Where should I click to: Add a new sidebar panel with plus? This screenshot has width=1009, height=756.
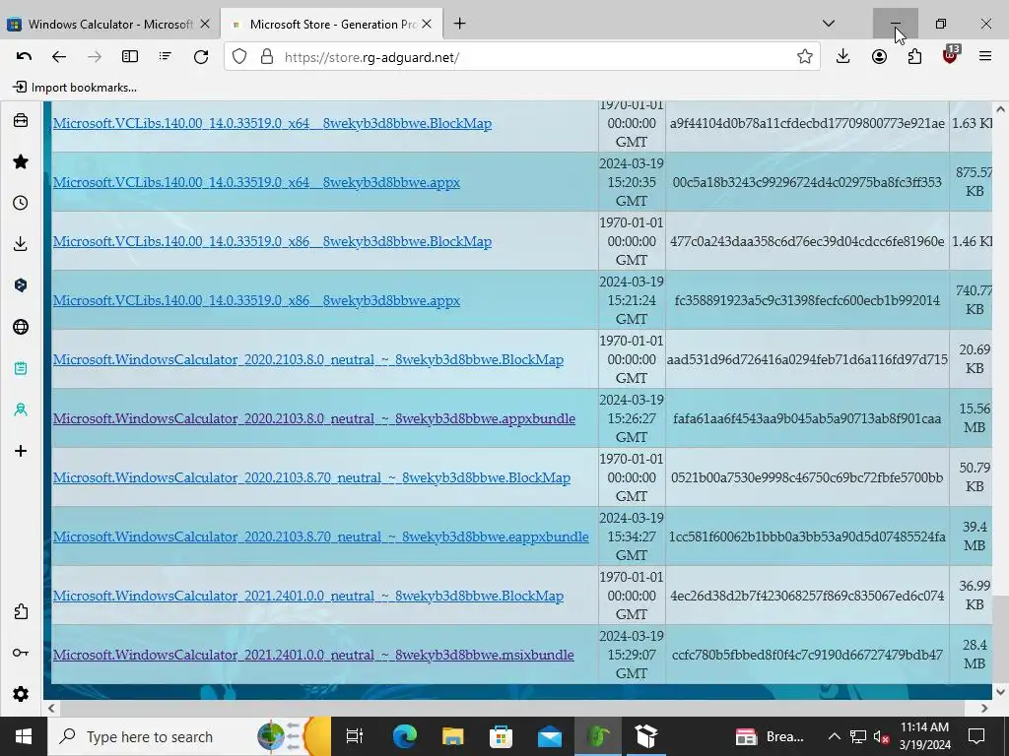click(x=21, y=451)
